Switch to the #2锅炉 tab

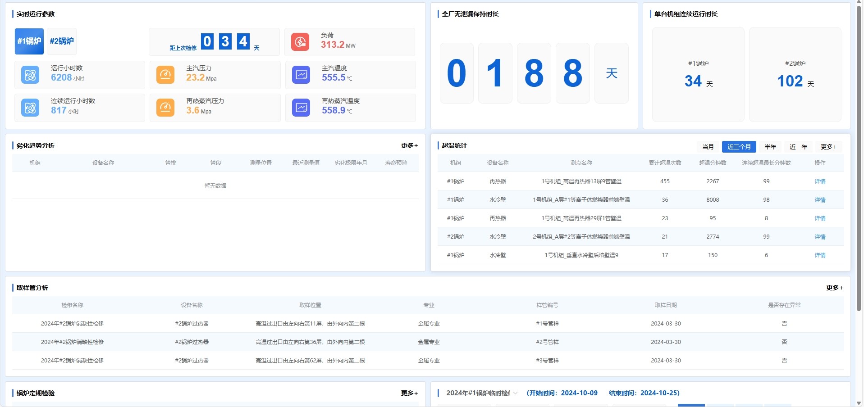62,41
